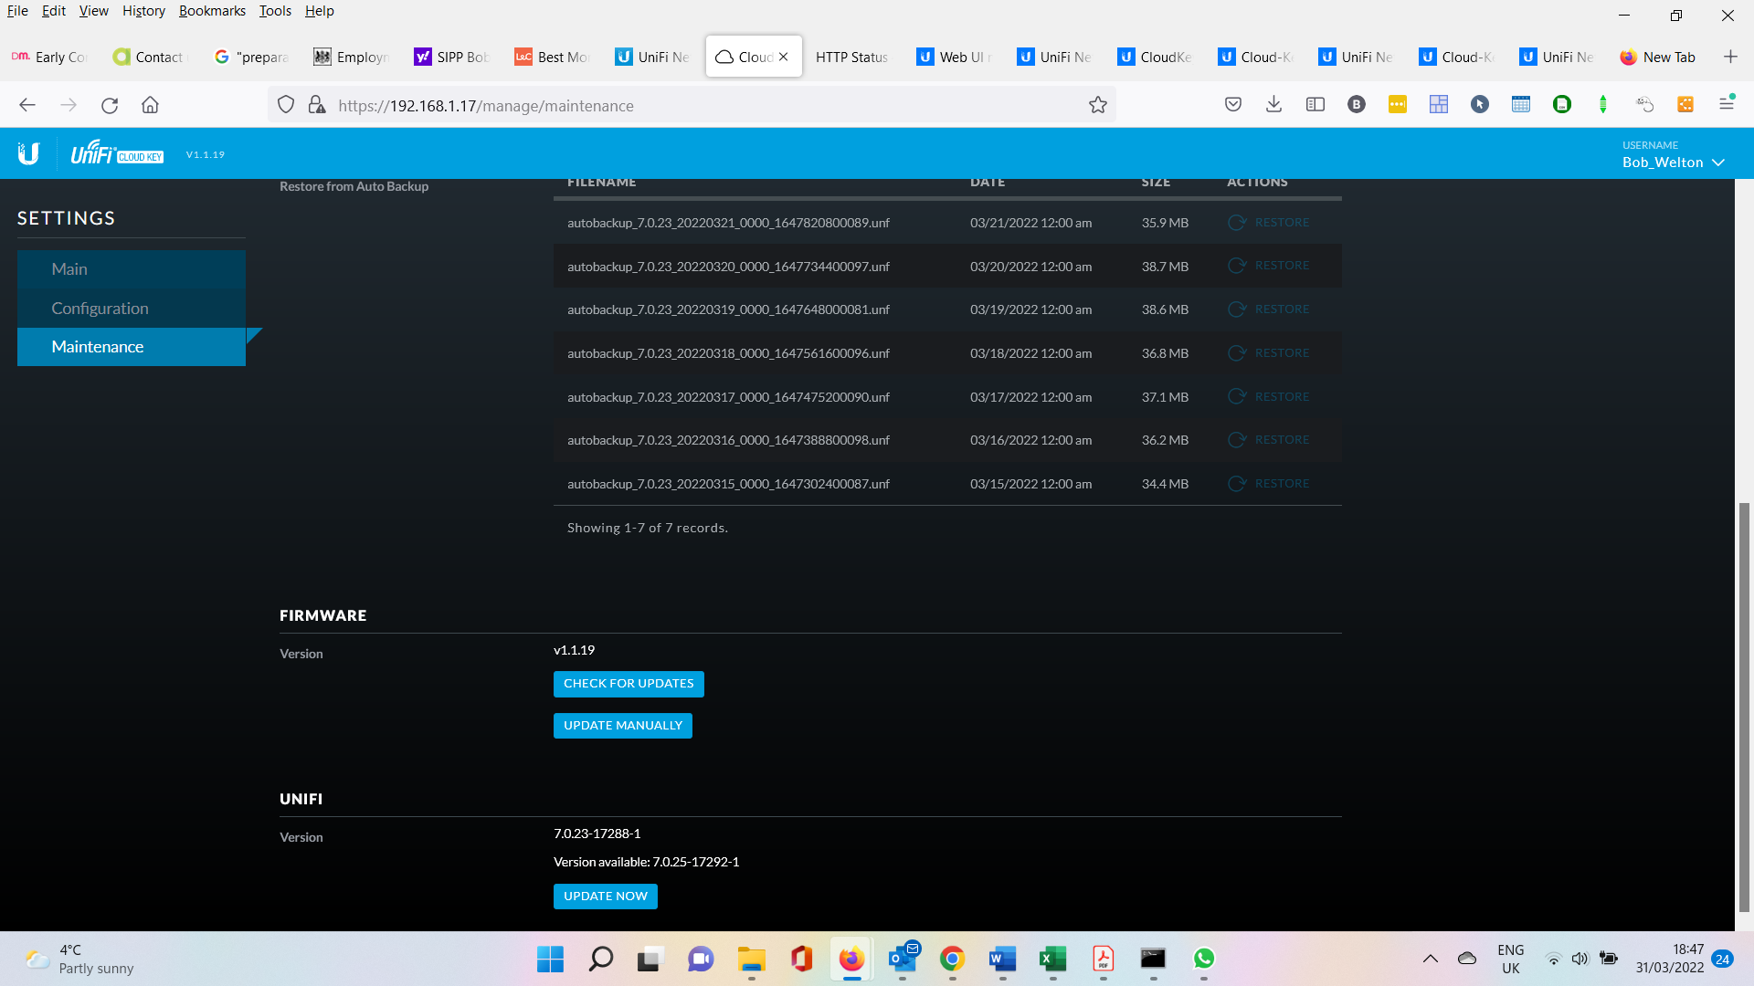
Task: Open clock showing 18:47 31/03/2022
Action: [1670, 959]
